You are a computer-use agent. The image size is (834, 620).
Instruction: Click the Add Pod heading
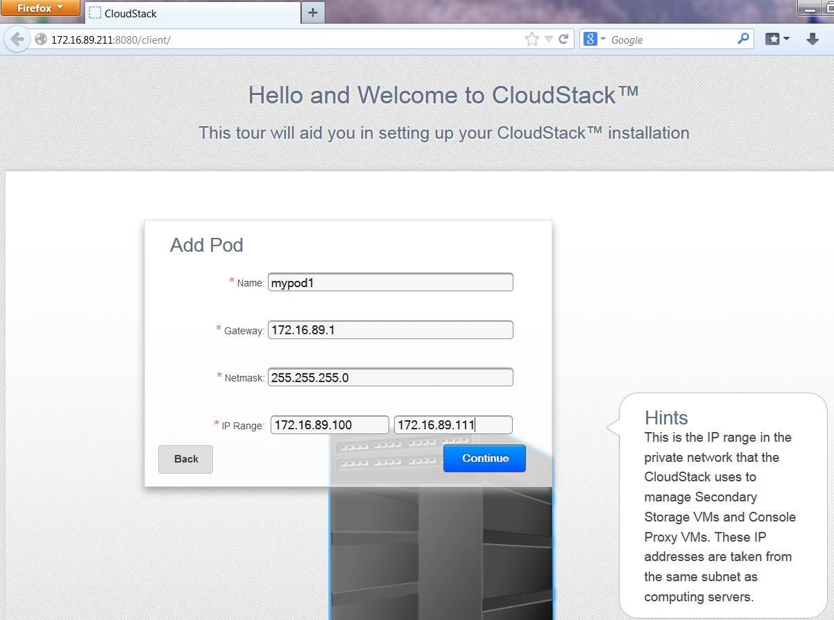click(x=207, y=245)
